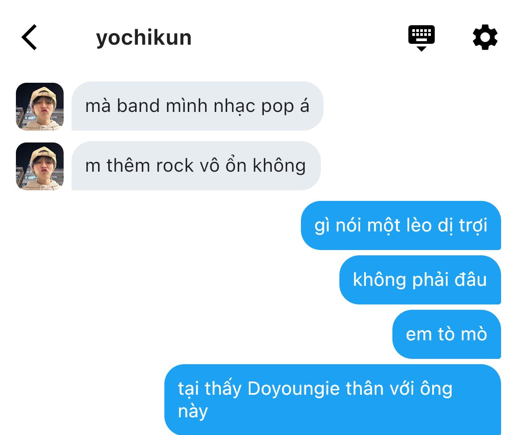
Task: Select the 'mà band mình nhạc pop á' bubble
Action: 197,106
